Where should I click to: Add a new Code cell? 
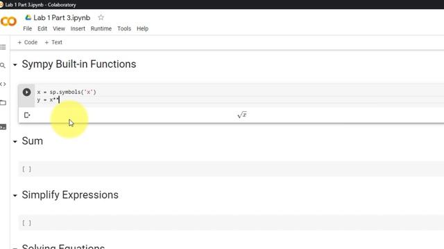click(28, 42)
